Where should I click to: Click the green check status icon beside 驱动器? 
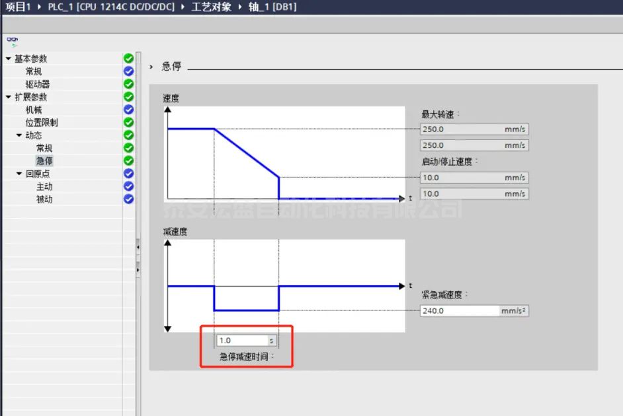tap(129, 84)
